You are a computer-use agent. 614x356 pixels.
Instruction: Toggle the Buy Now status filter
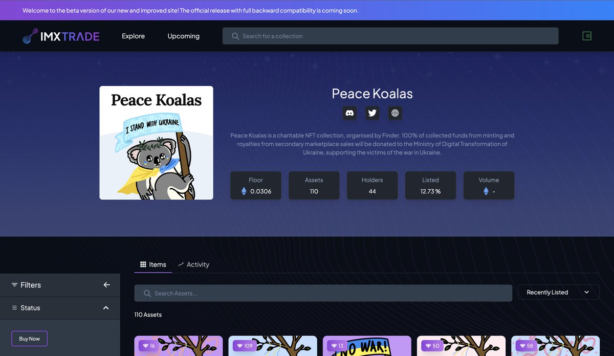(30, 339)
